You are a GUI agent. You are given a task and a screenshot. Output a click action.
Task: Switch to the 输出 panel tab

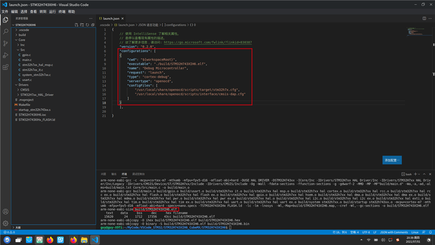pos(114,174)
